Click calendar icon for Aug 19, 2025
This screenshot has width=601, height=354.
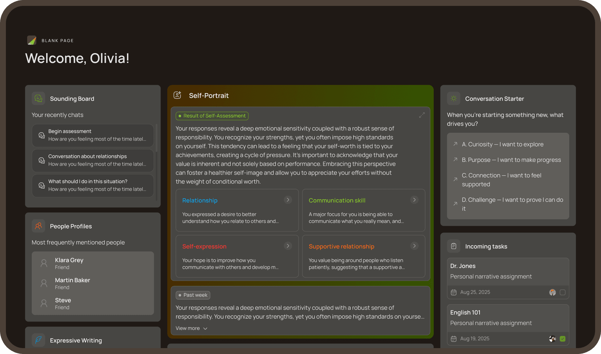click(x=454, y=339)
